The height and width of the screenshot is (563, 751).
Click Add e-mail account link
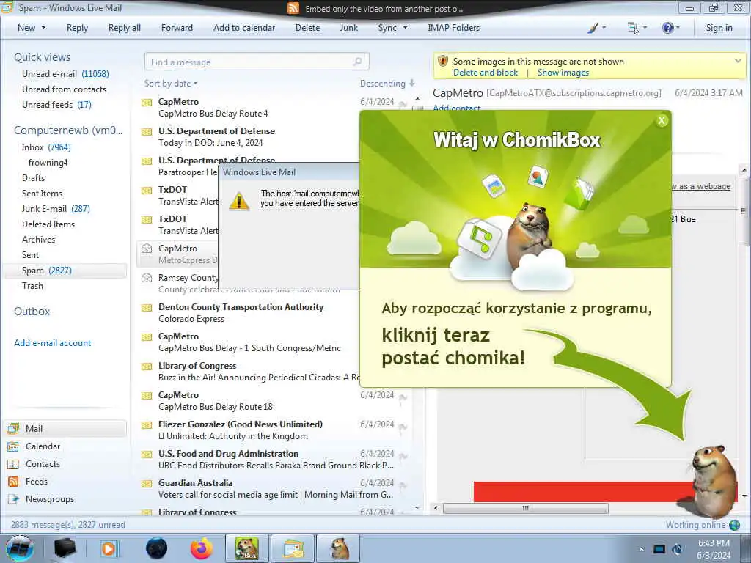click(53, 343)
